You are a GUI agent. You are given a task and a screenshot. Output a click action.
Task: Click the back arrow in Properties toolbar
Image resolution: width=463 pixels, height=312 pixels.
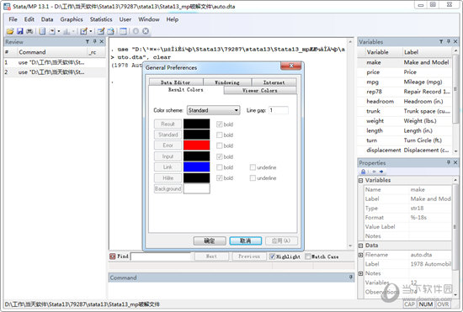(x=374, y=172)
